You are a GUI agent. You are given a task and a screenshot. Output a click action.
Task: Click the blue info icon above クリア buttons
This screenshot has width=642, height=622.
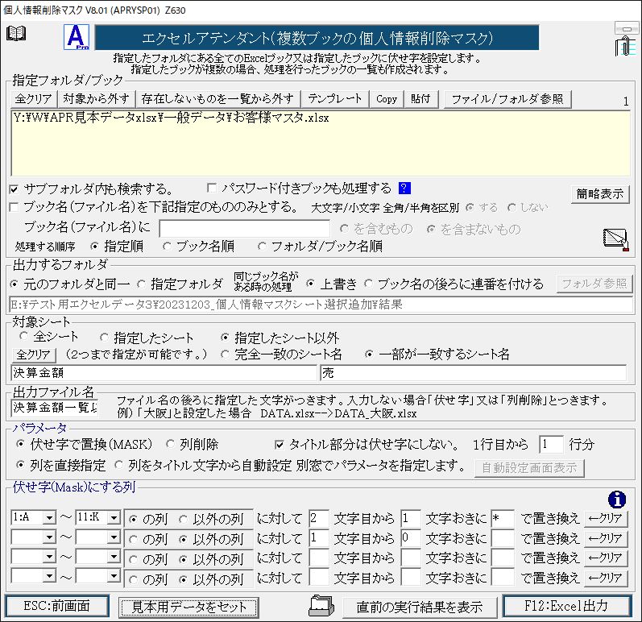tap(618, 499)
